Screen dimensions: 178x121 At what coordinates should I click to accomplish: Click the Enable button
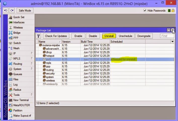[x=78, y=36]
